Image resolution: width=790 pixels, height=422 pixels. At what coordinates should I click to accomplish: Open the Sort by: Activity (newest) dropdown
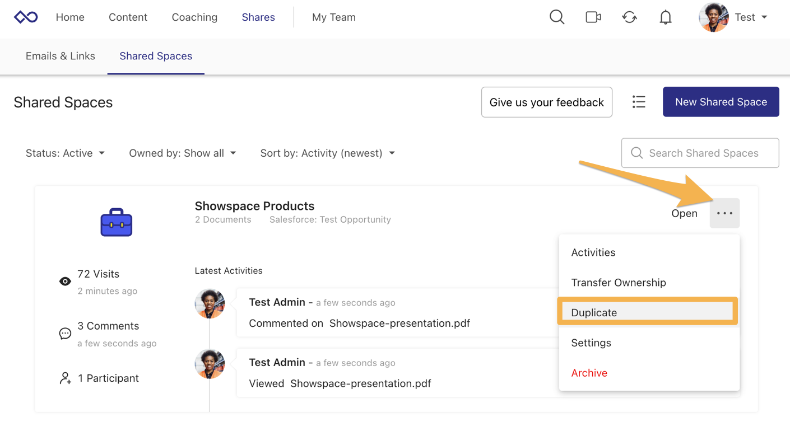pyautogui.click(x=328, y=153)
